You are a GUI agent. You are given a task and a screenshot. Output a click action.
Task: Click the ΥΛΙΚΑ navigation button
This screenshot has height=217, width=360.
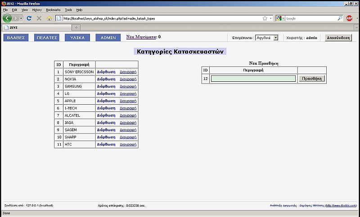(x=77, y=38)
